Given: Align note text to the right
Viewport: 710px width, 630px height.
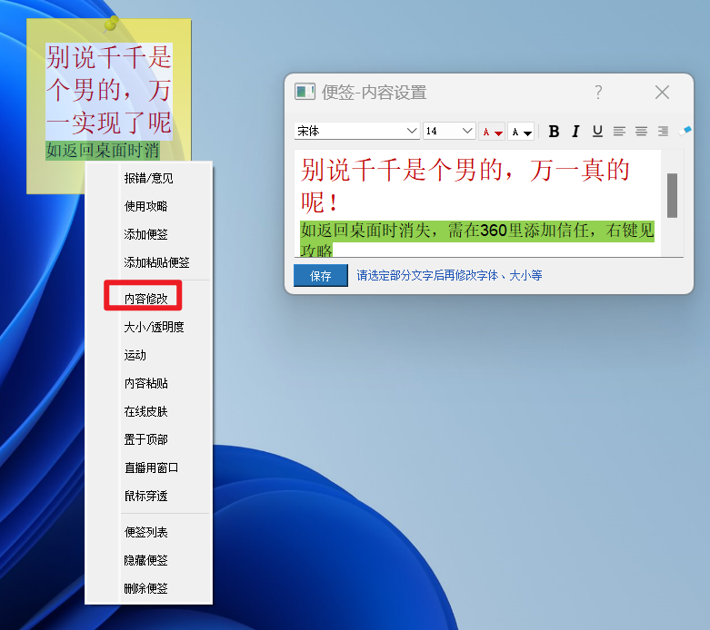Looking at the screenshot, I should [663, 131].
